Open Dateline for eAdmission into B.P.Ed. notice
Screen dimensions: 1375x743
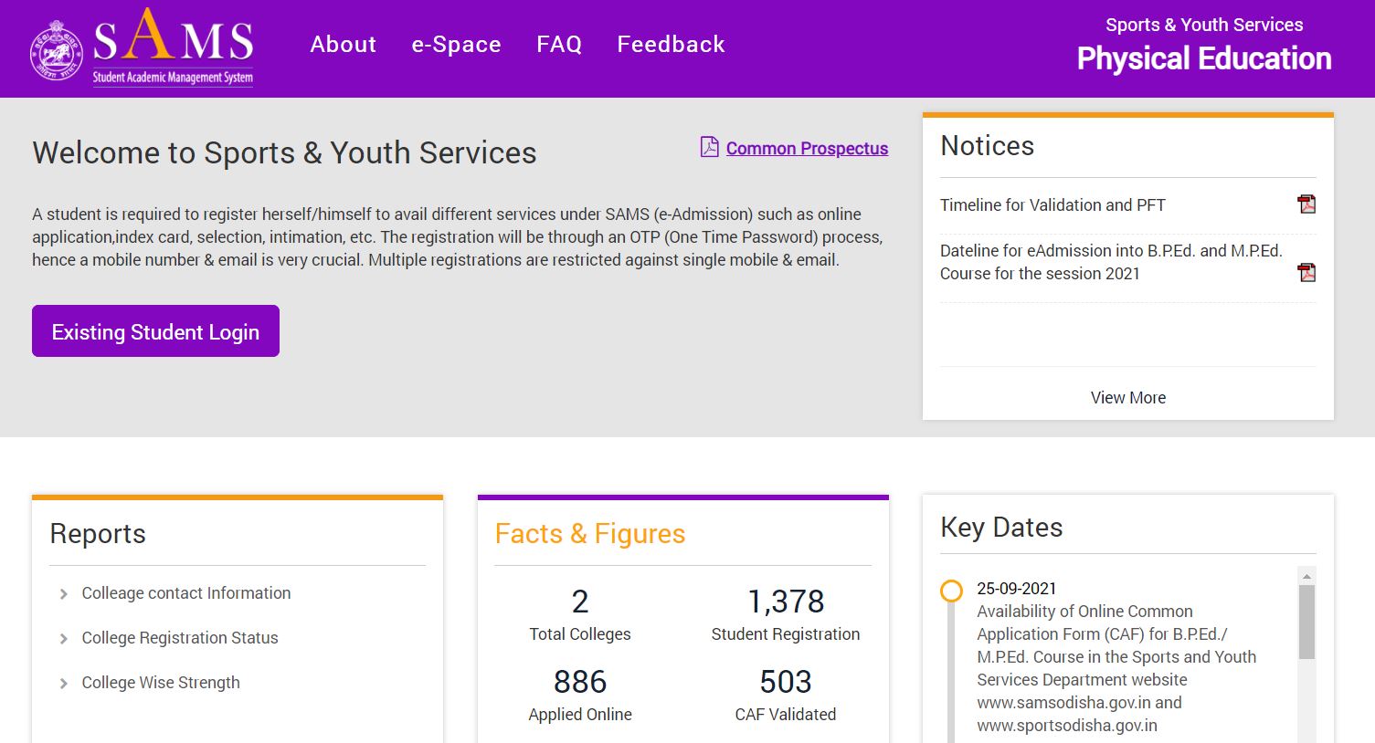[1111, 262]
